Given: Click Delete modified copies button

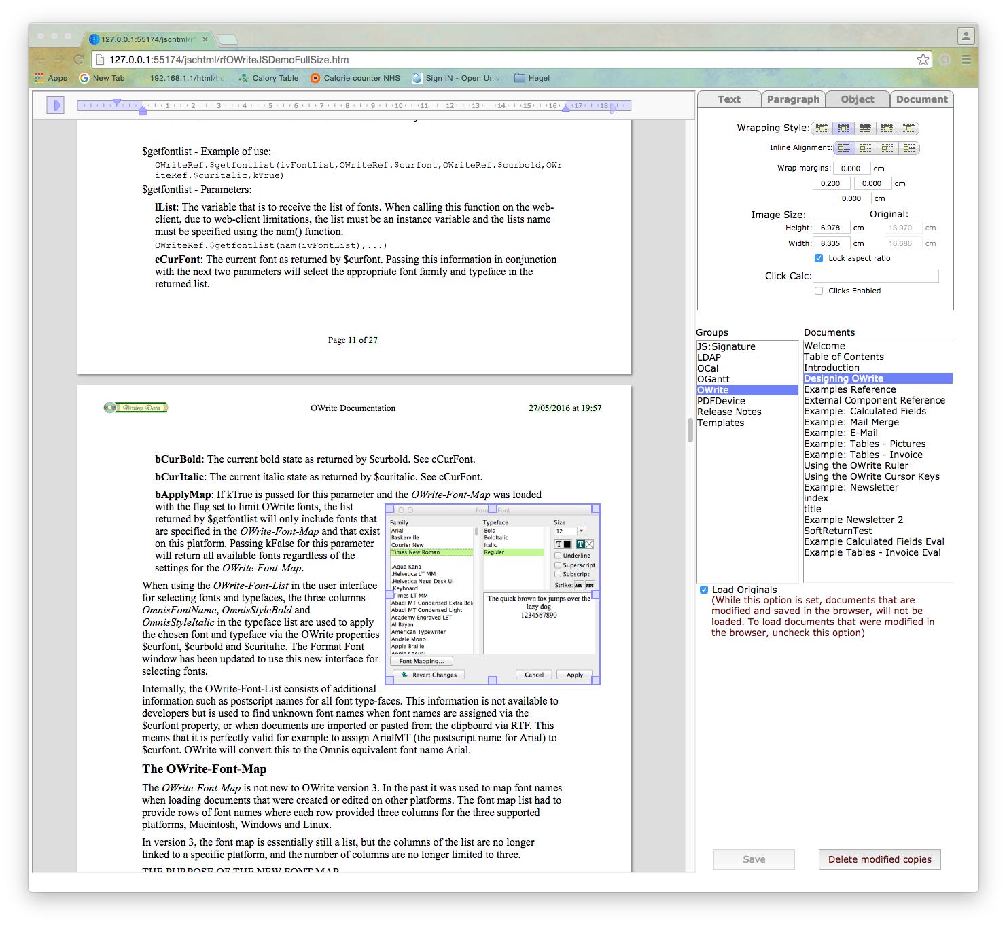Looking at the screenshot, I should click(880, 859).
